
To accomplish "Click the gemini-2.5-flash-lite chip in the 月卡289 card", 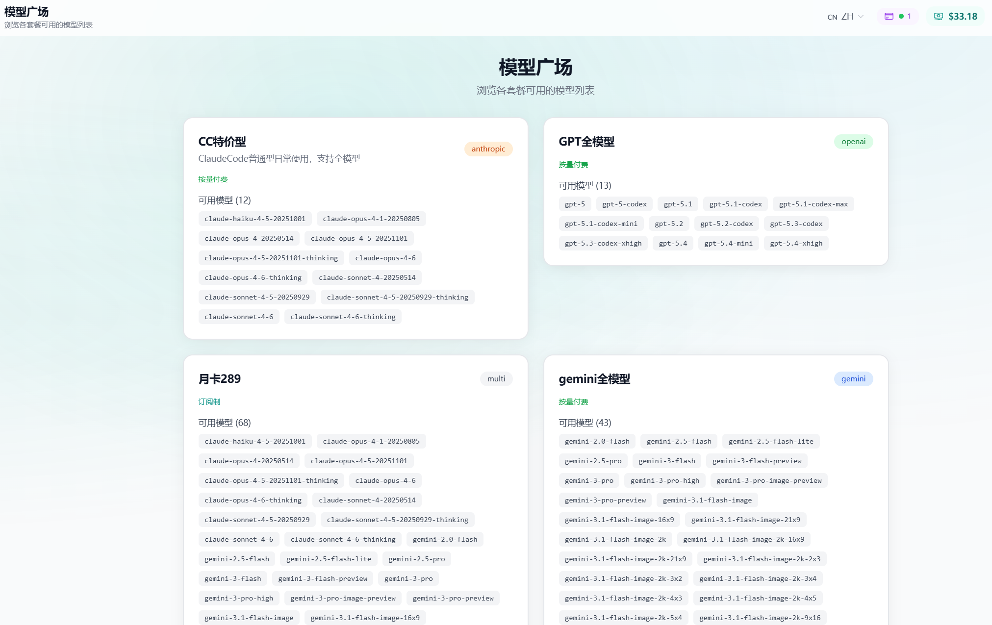I will (329, 559).
